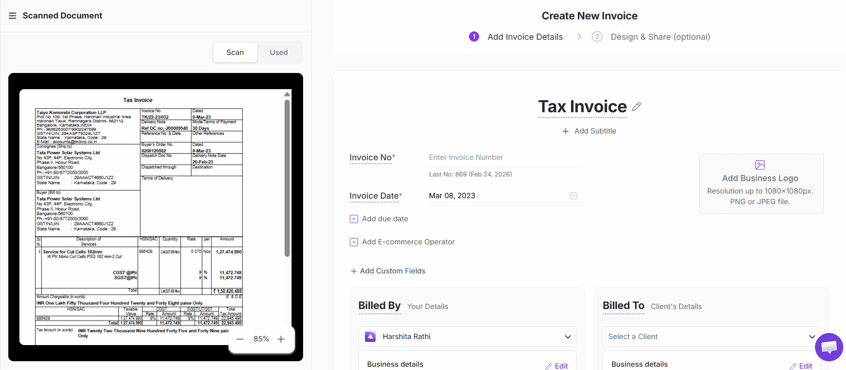The width and height of the screenshot is (846, 370).
Task: Switch to the Used tab
Action: click(x=279, y=53)
